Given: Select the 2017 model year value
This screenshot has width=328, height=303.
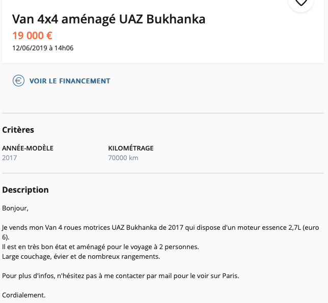Looking at the screenshot, I should click(x=10, y=158).
